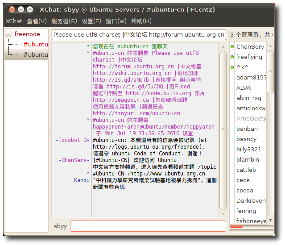Viewport: 285px width, 246px height.
Task: Click the red lag meter bar
Action: click(236, 227)
